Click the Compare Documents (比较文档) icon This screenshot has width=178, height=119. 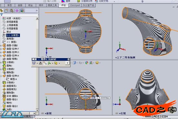[96, 1]
